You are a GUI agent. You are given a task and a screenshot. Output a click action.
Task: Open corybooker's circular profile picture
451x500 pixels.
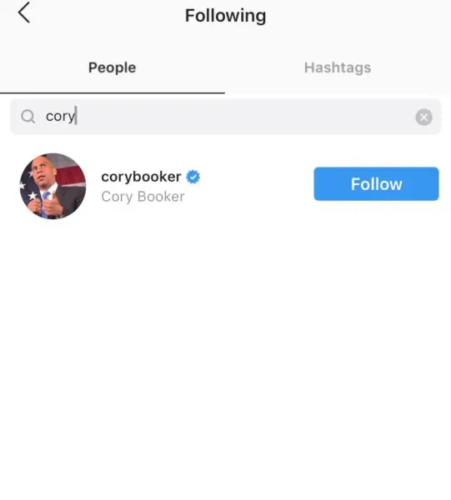tap(53, 186)
